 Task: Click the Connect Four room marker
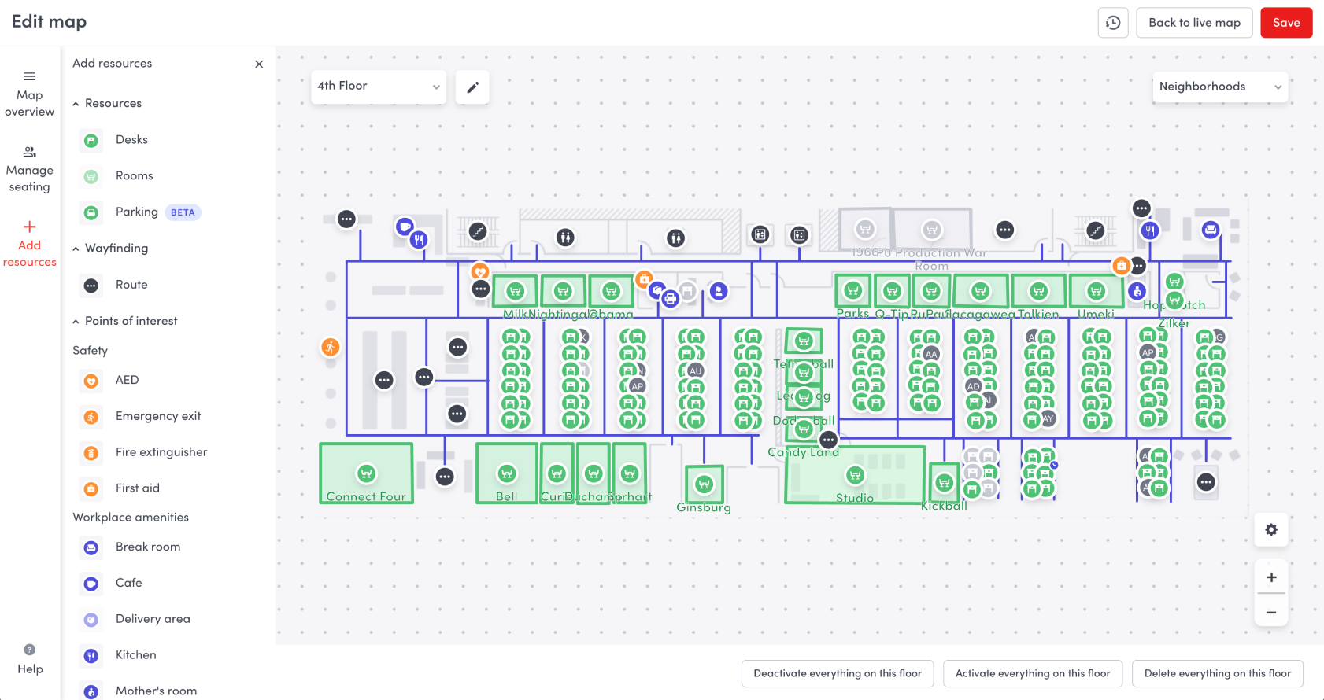pyautogui.click(x=366, y=473)
